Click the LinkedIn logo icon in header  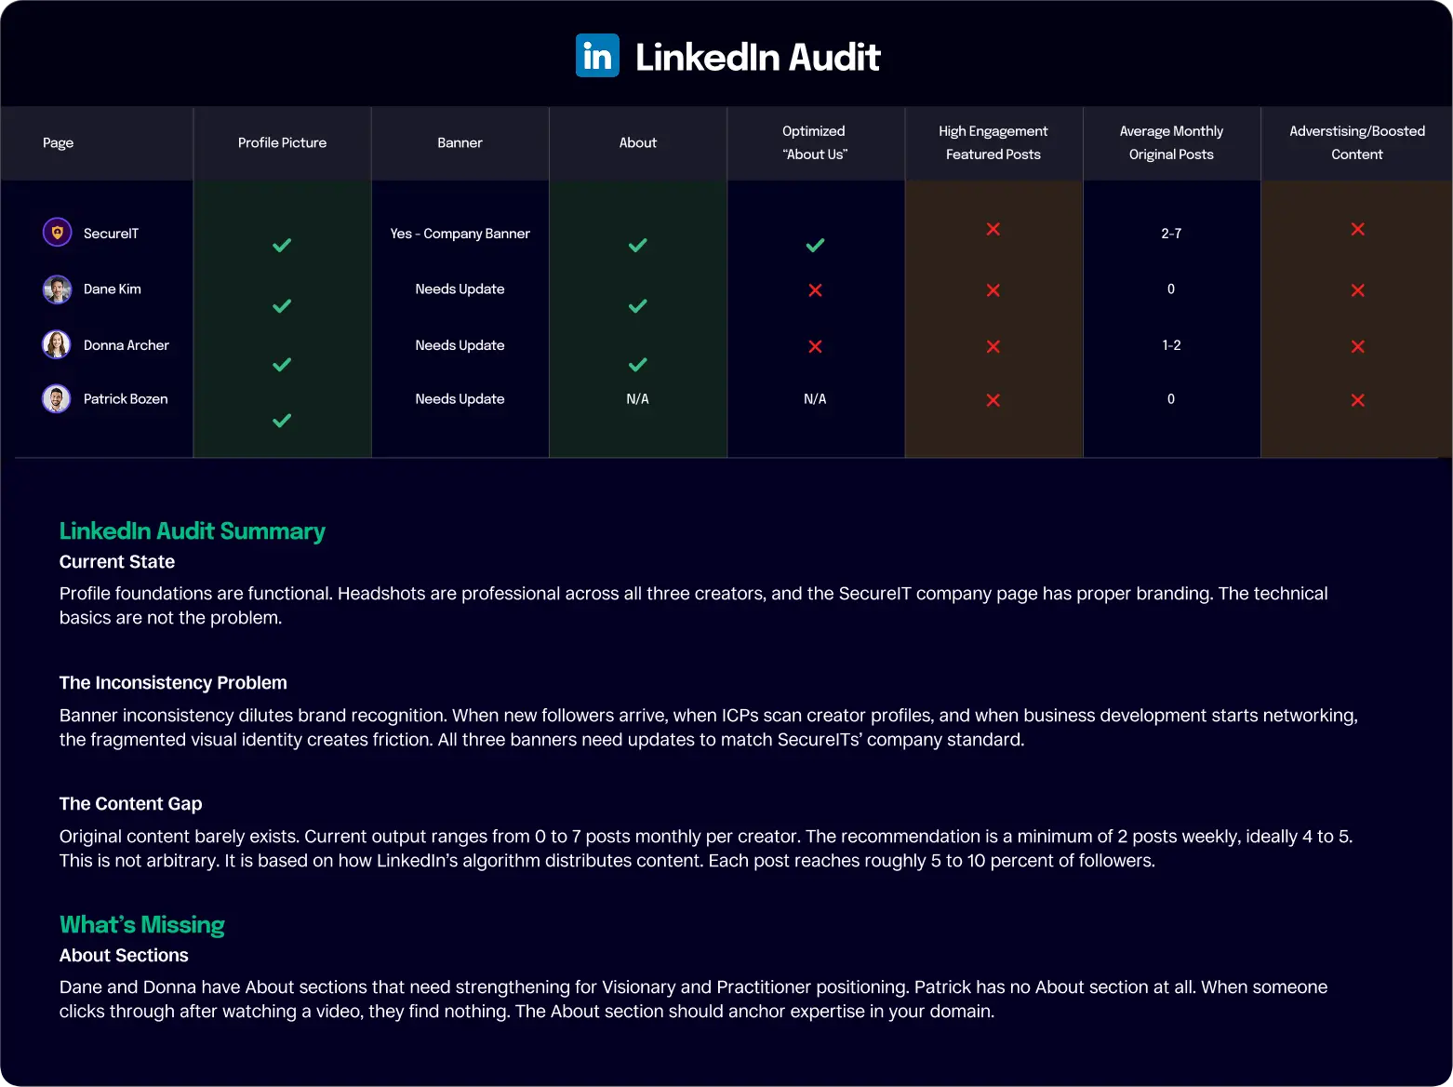(597, 56)
